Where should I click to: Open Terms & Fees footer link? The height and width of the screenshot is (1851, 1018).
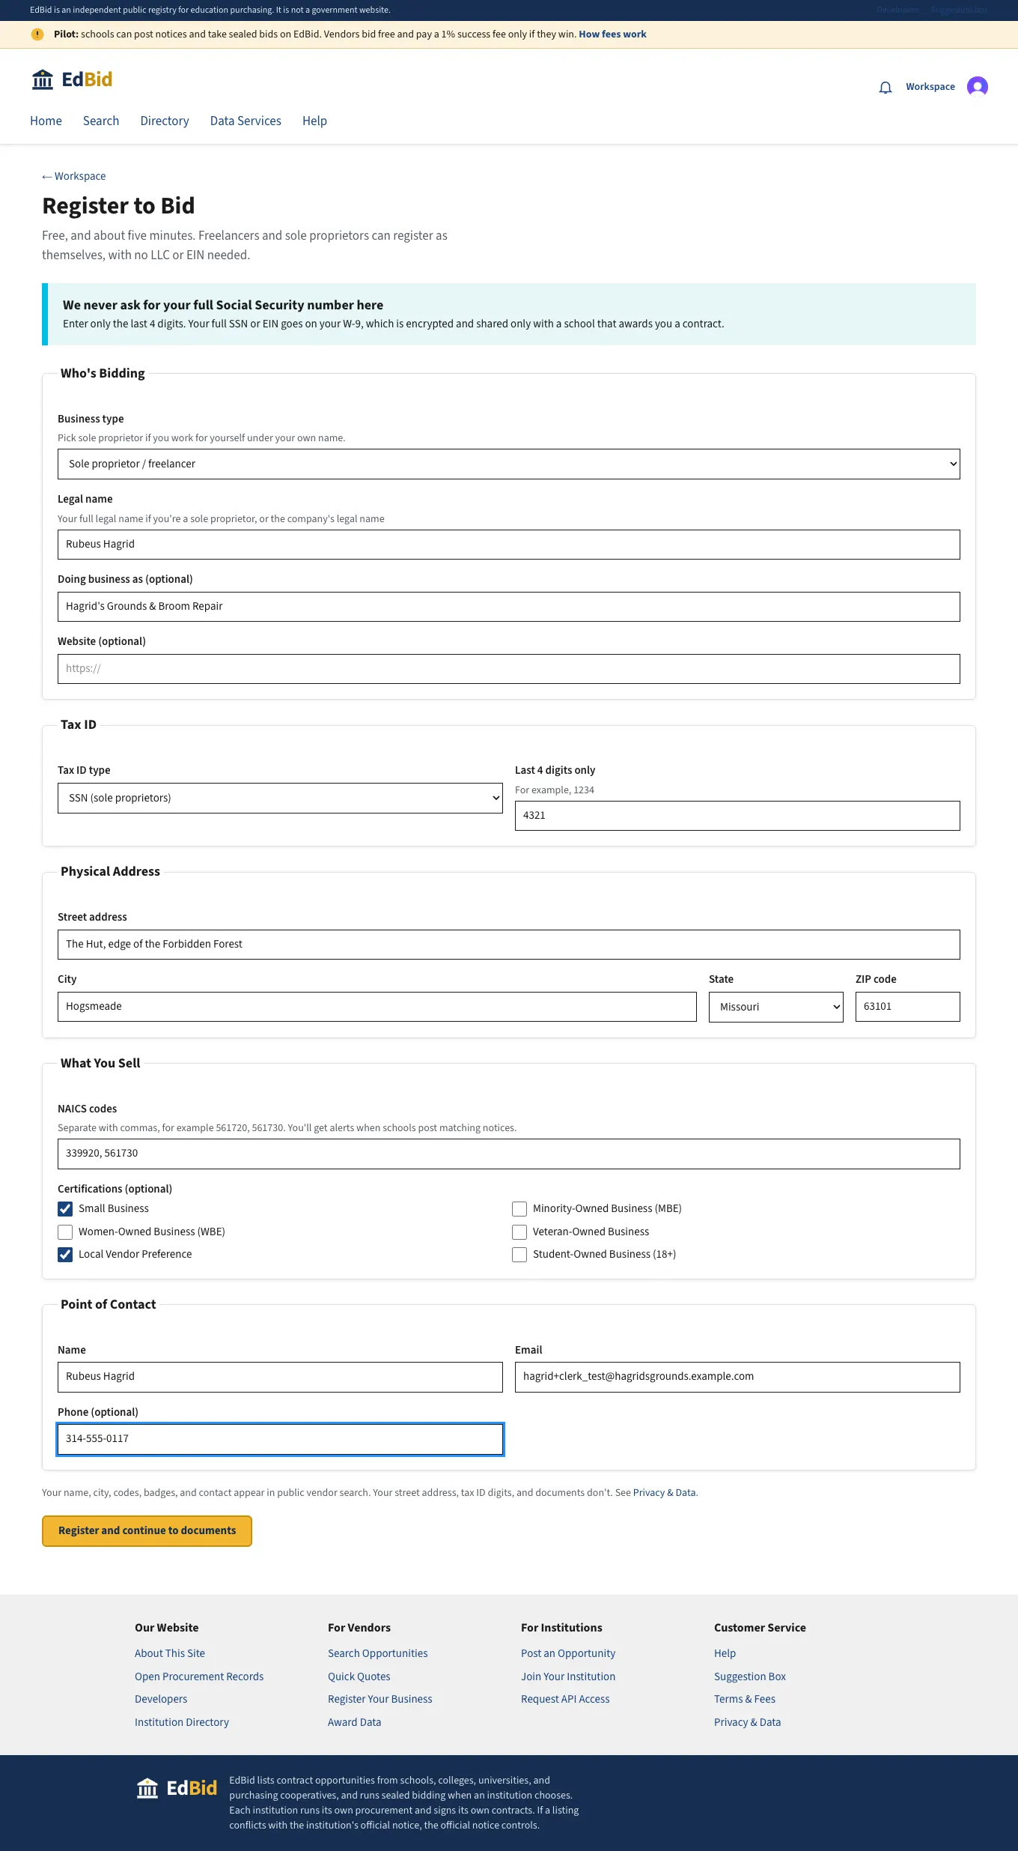click(x=745, y=1700)
